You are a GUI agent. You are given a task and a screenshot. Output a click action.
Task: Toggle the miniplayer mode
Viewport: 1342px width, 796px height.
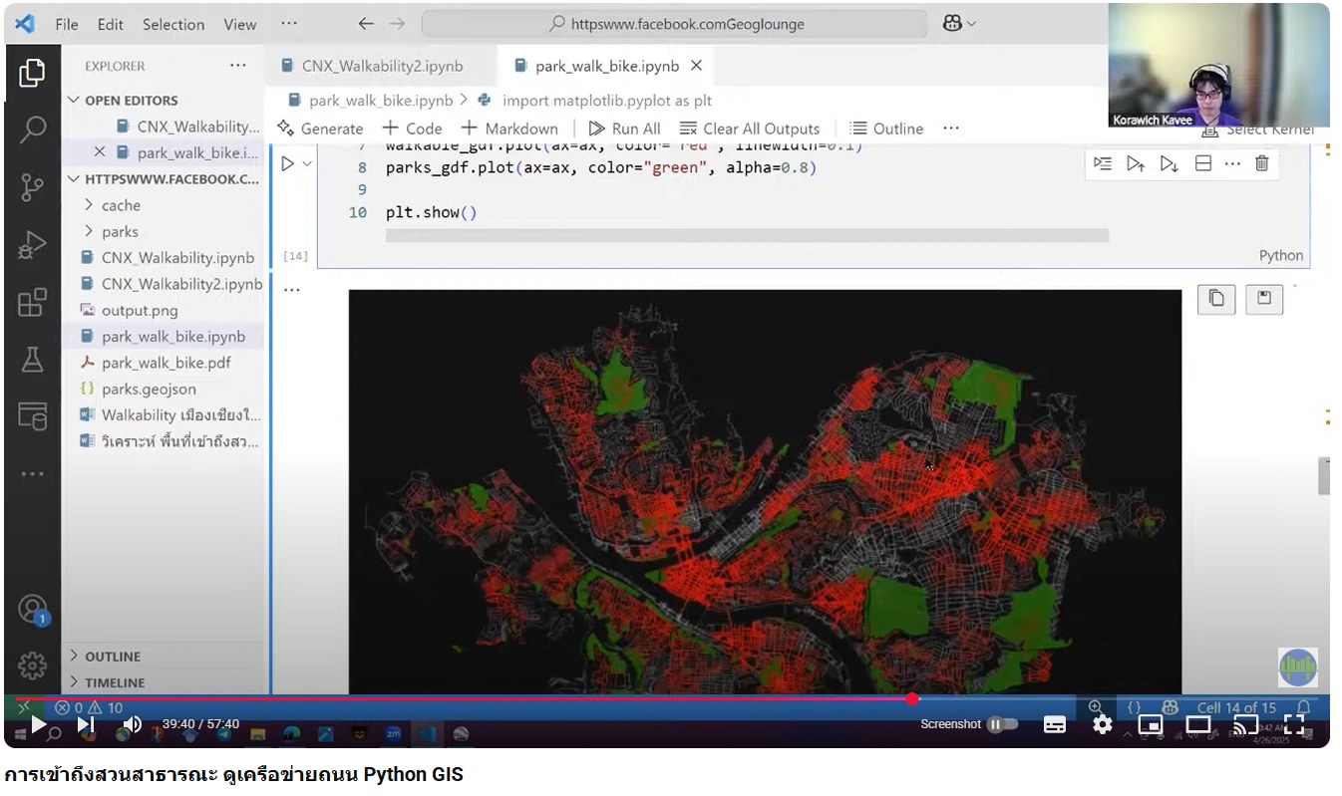point(1151,724)
